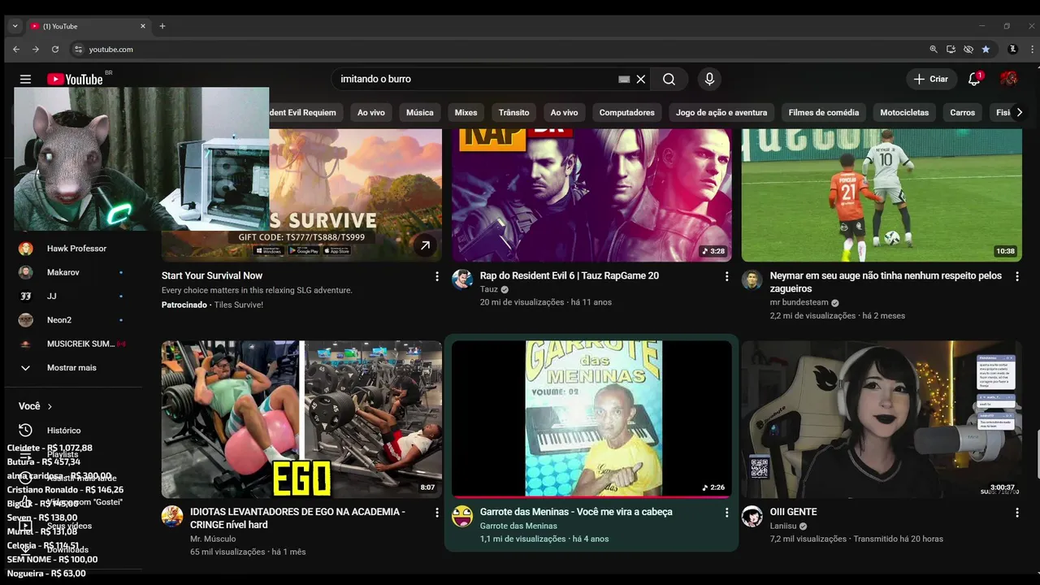Open the account avatar menu
The image size is (1040, 585).
click(1008, 79)
